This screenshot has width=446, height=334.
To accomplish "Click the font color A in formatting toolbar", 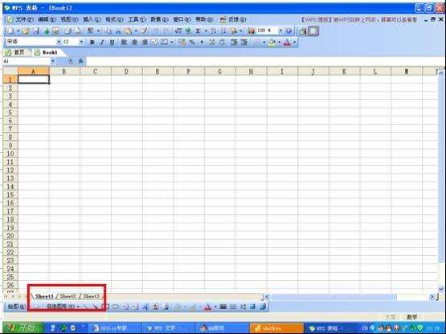I will [287, 42].
